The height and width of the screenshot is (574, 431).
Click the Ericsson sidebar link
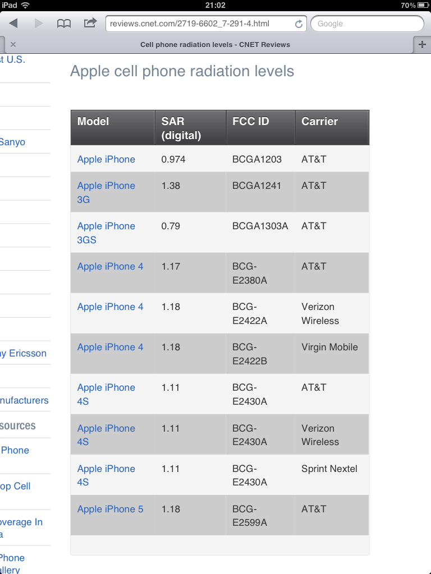click(24, 353)
